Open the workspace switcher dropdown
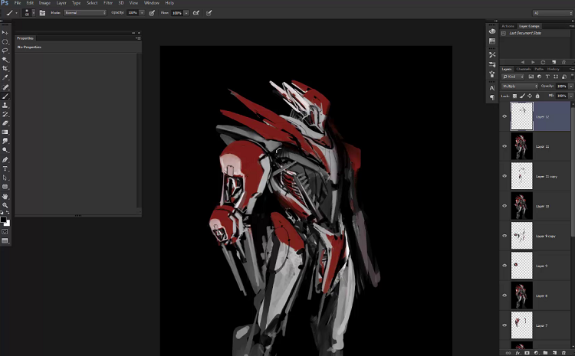Screen dimensions: 575x356 (x=553, y=13)
